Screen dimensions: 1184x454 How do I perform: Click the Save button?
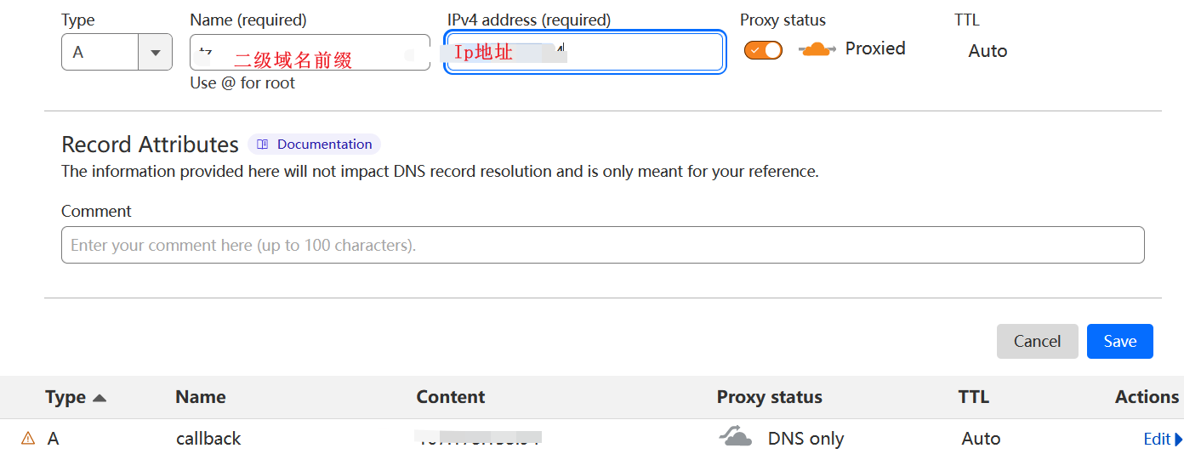1119,341
